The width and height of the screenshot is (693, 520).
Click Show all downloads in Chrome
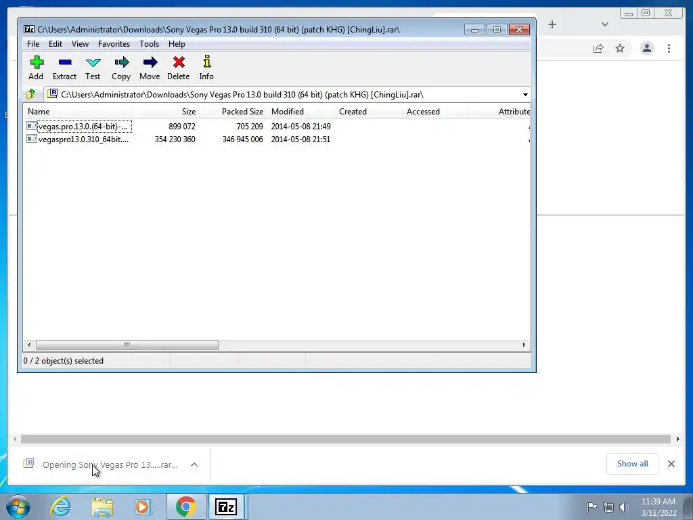pos(633,464)
